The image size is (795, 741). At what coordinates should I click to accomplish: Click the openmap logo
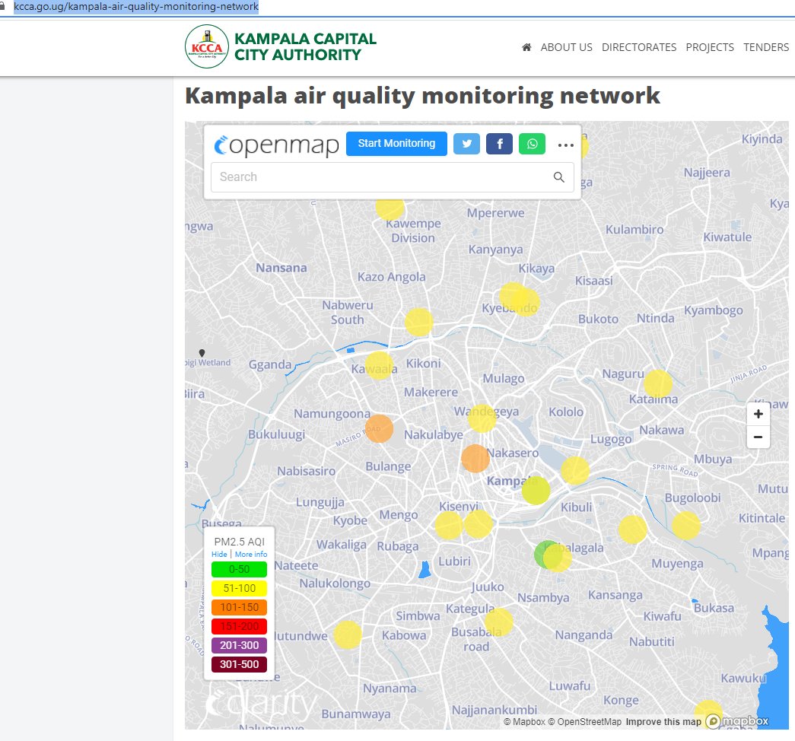point(276,145)
